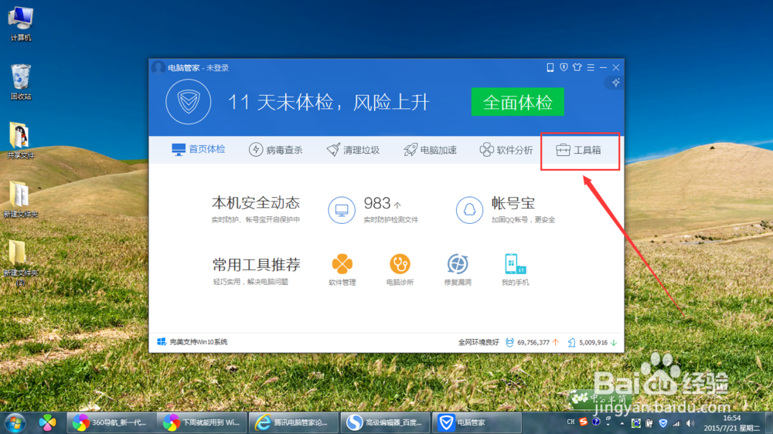Click the Baidu paw tray icon
The image size is (773, 434).
pos(636,422)
